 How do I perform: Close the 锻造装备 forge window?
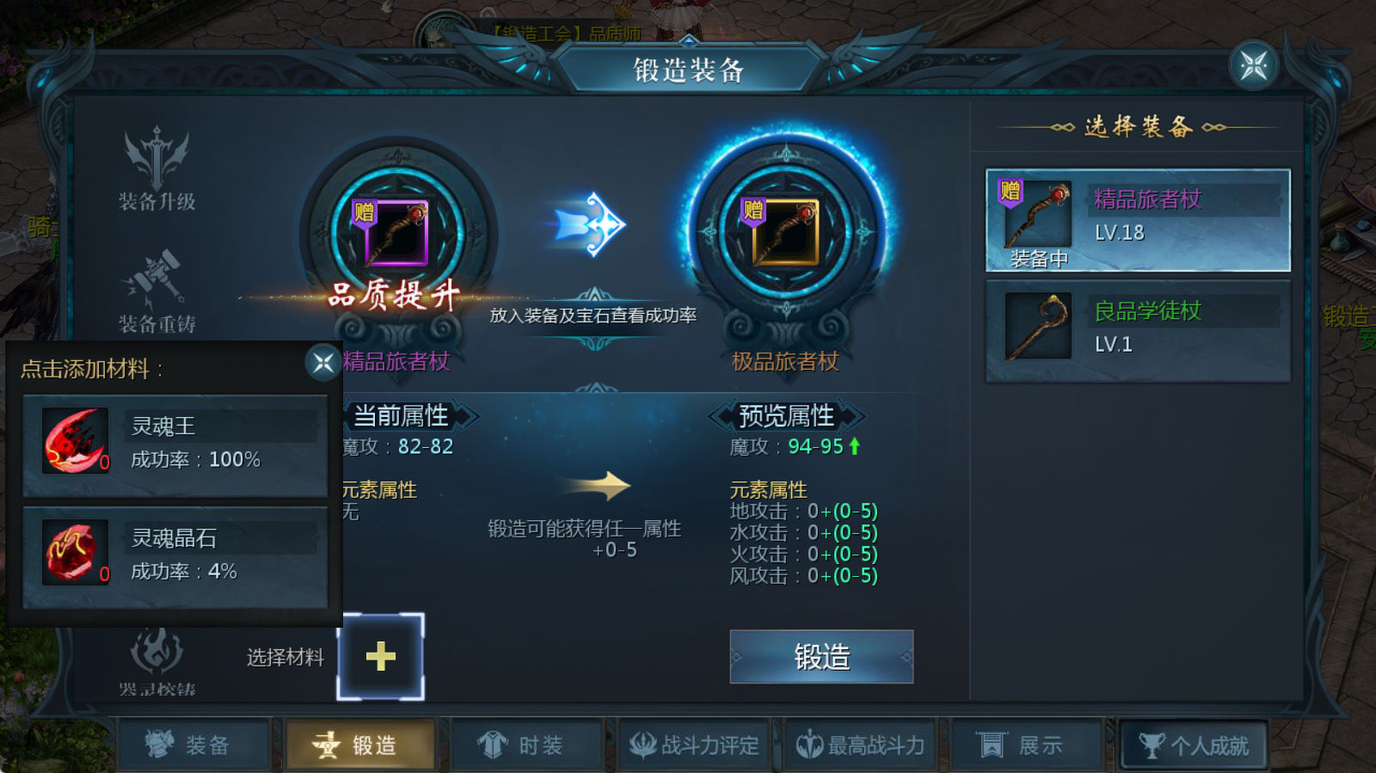[1254, 65]
